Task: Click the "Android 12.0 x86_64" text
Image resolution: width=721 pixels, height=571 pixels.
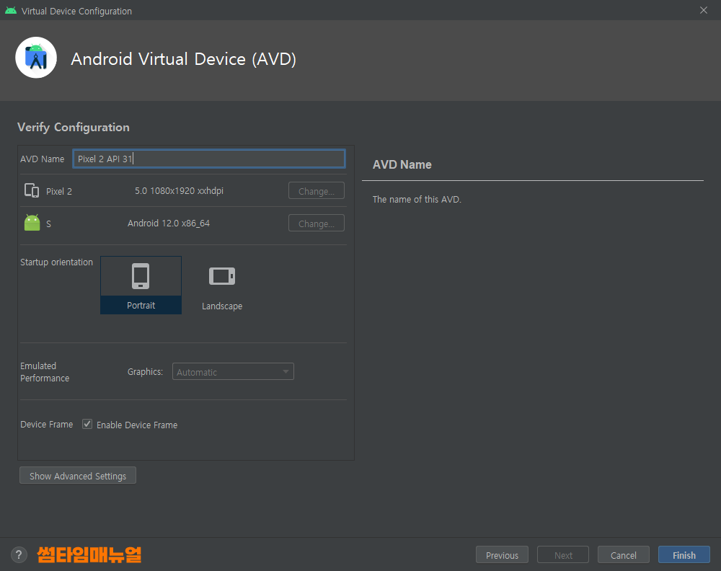Action: 169,223
